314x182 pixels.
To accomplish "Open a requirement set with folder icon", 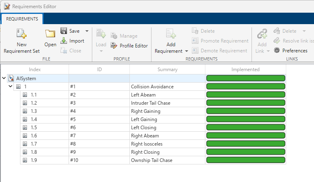I will (50, 34).
